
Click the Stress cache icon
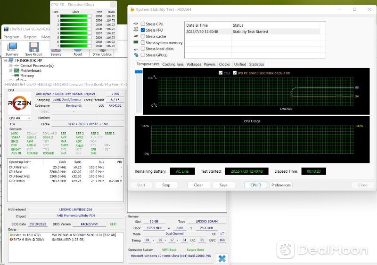[136, 36]
